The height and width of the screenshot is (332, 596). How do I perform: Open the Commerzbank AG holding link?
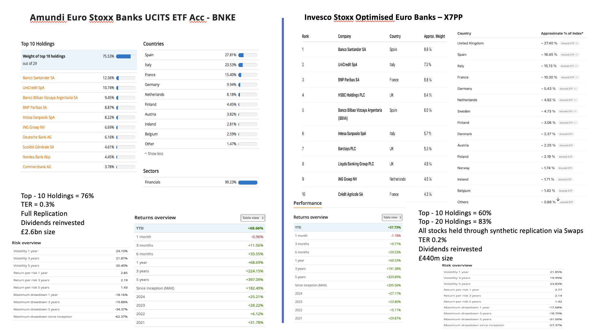click(37, 167)
